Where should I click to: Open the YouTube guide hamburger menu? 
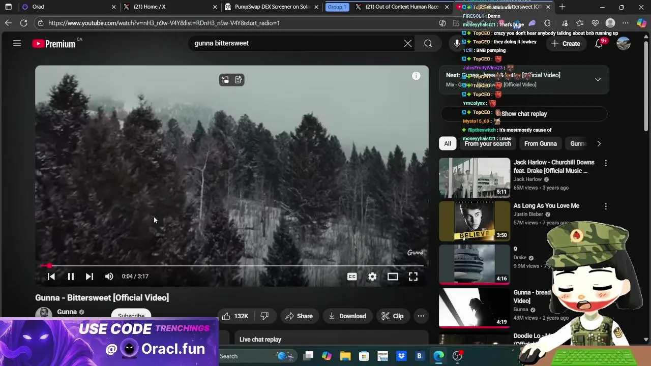(17, 43)
